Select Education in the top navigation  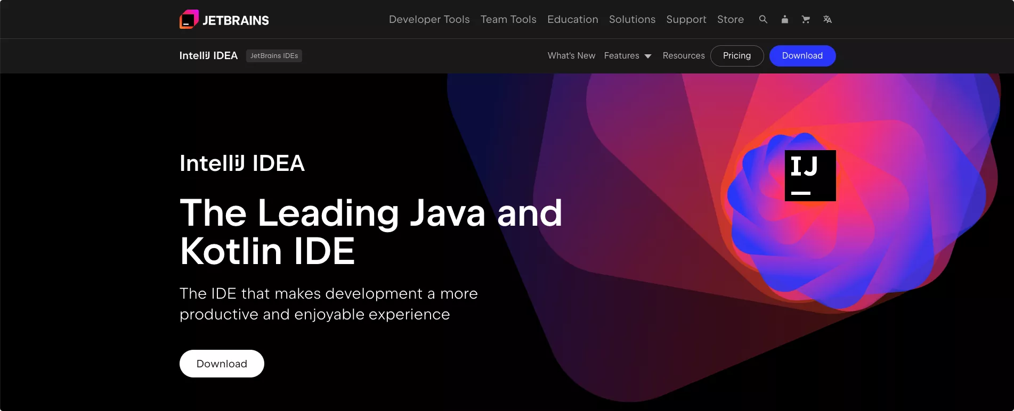point(572,19)
